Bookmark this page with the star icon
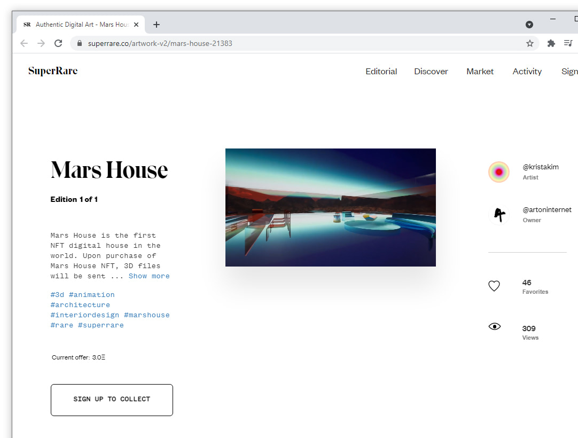 [530, 43]
